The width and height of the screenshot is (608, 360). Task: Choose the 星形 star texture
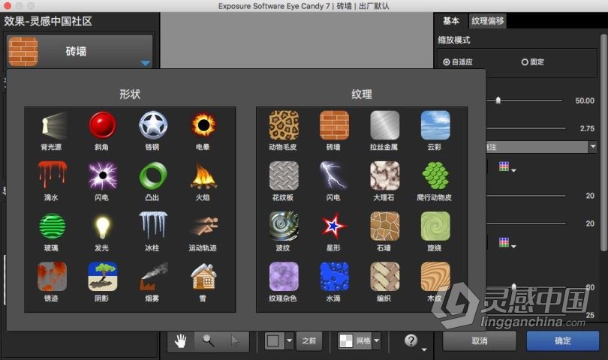tap(334, 226)
